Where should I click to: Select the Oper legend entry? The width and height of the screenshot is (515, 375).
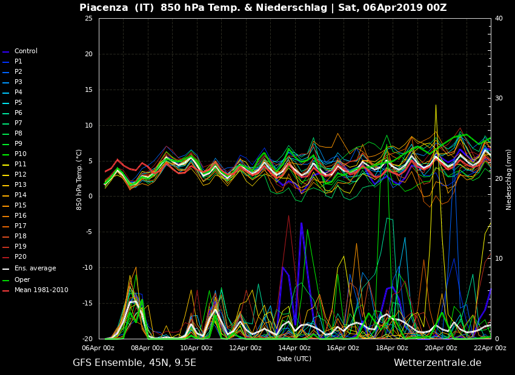pos(22,280)
